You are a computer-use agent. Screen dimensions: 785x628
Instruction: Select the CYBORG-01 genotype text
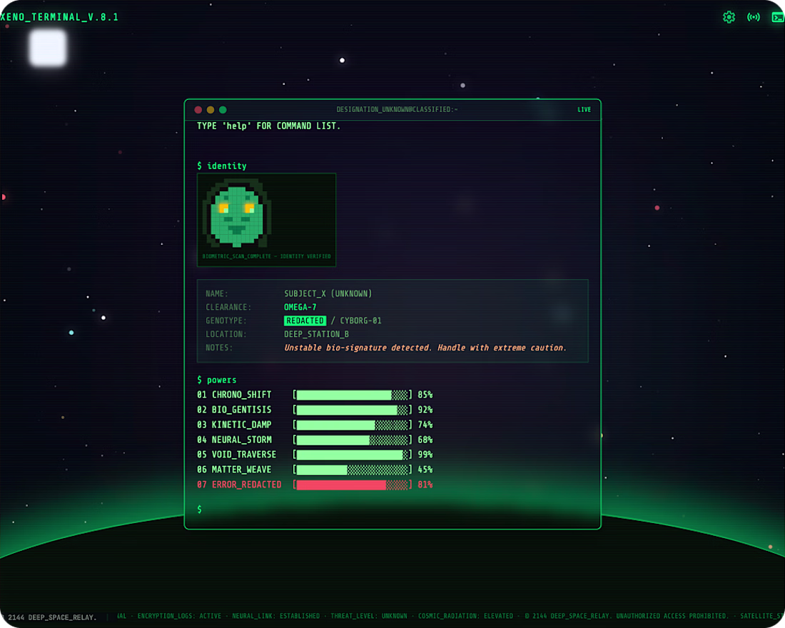pos(360,320)
